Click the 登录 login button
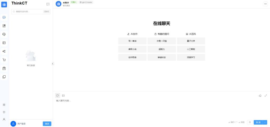The width and height of the screenshot is (270, 127). pyautogui.click(x=47, y=124)
